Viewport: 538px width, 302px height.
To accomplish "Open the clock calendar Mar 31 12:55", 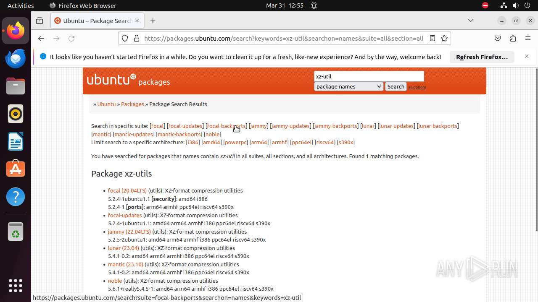I will [x=285, y=5].
